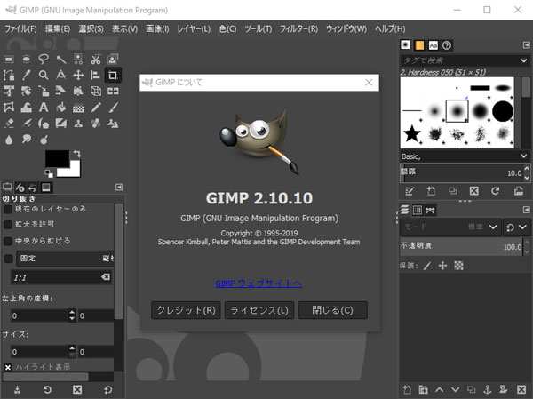Select the Rectangle Select tool
The height and width of the screenshot is (399, 533).
coord(9,60)
